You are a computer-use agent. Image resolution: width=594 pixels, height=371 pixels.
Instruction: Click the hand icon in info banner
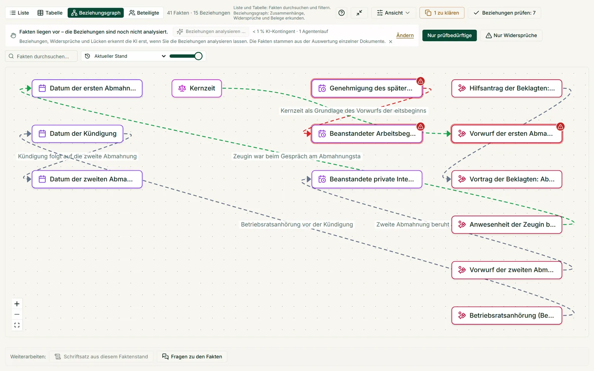pyautogui.click(x=13, y=35)
